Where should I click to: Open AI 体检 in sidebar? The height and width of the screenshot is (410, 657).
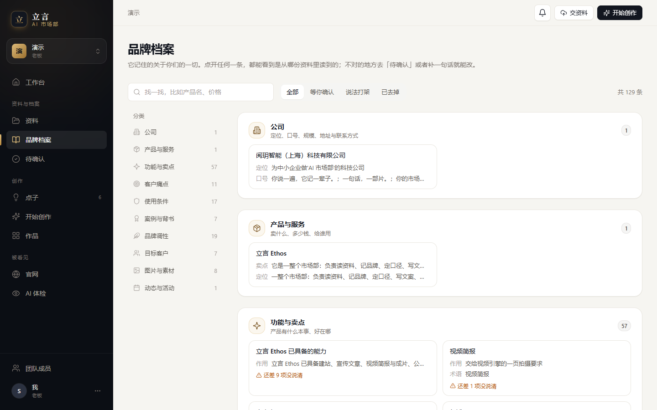click(x=57, y=293)
